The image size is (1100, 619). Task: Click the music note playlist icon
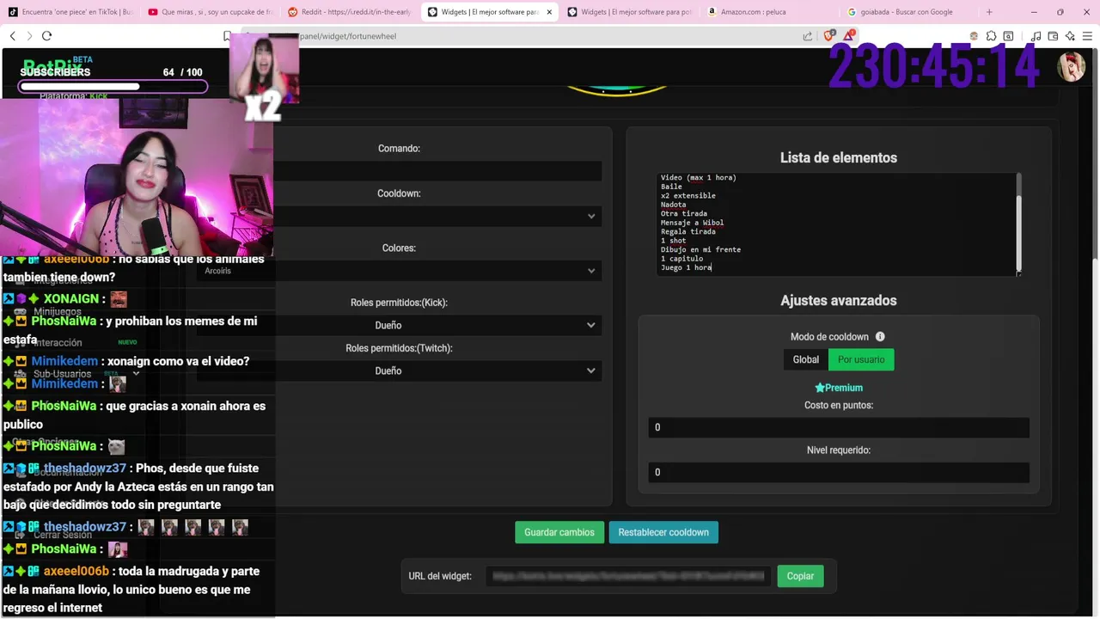1036,36
